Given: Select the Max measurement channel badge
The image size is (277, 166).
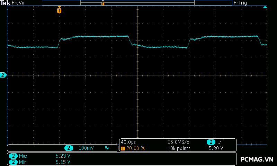Looking at the screenshot, I should 13,156.
